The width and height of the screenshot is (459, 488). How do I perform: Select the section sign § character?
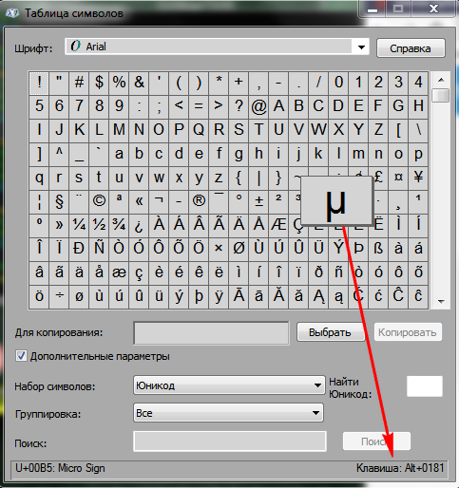pos(59,201)
